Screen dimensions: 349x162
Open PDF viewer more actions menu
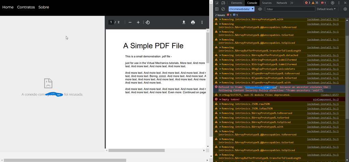(x=202, y=23)
